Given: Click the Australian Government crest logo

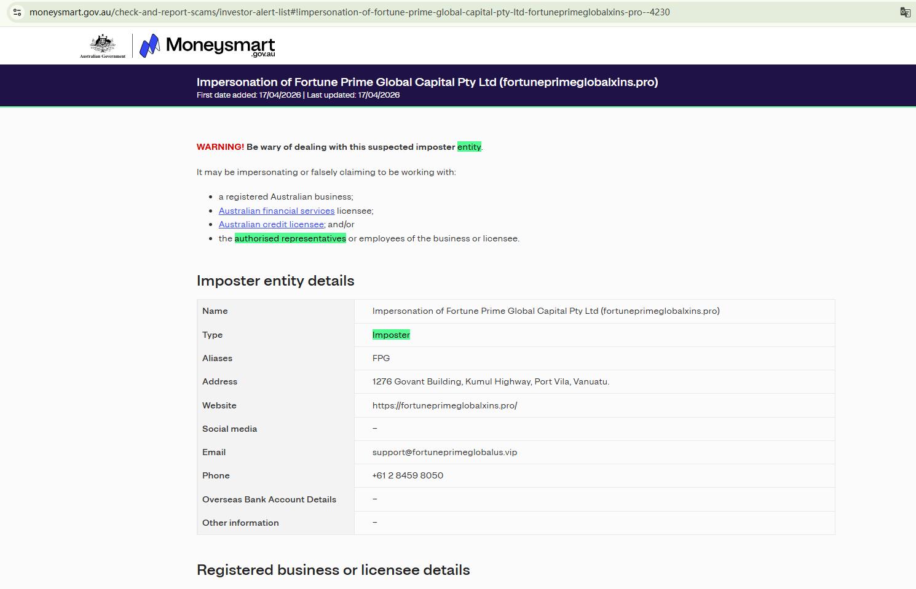Looking at the screenshot, I should pyautogui.click(x=103, y=46).
